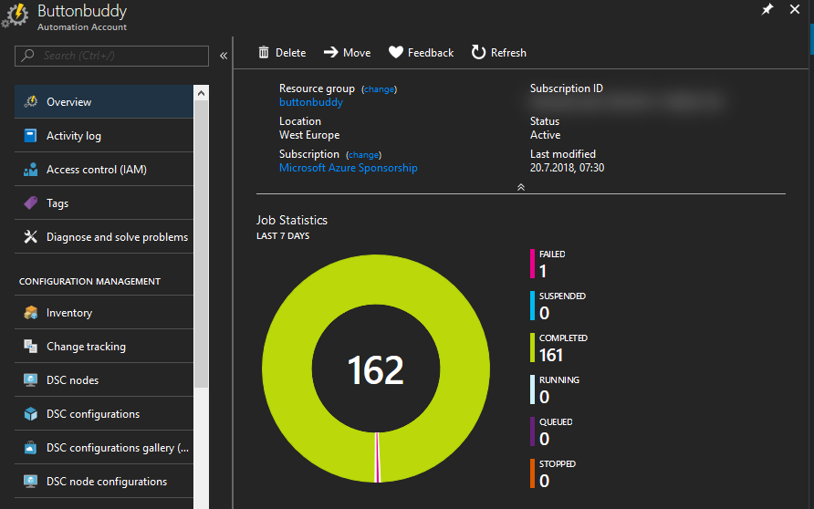This screenshot has height=509, width=814.
Task: Click the Feedback label in toolbar
Action: (x=431, y=53)
